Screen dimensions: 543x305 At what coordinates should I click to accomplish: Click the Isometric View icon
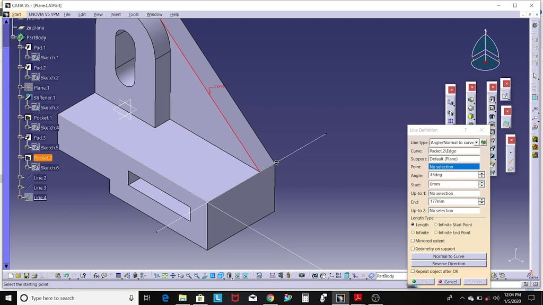point(220,276)
